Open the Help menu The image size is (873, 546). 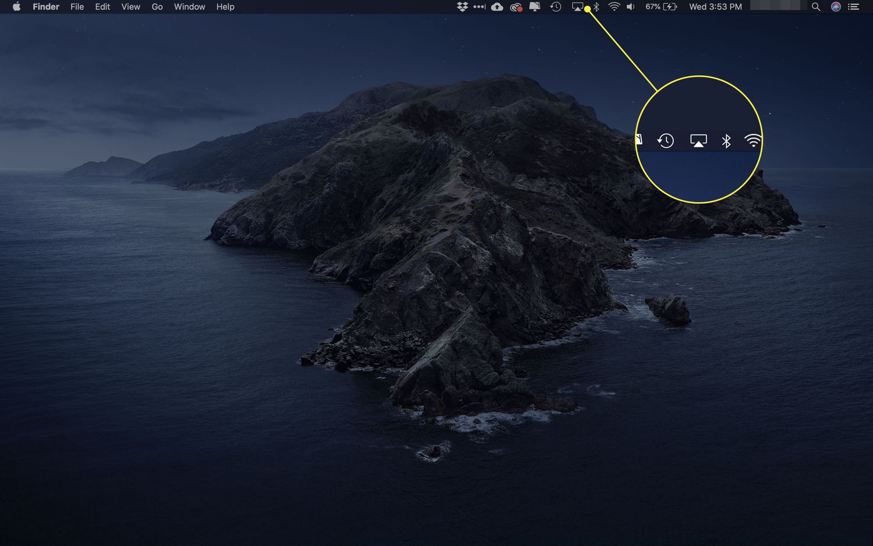click(225, 7)
